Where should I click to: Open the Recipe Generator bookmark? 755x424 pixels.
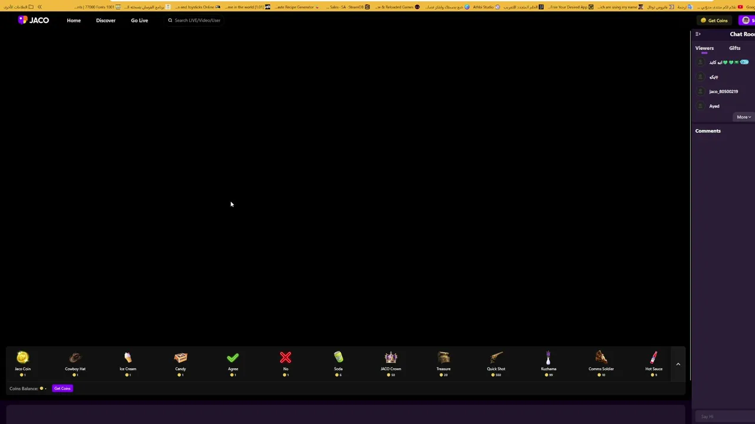coord(298,6)
